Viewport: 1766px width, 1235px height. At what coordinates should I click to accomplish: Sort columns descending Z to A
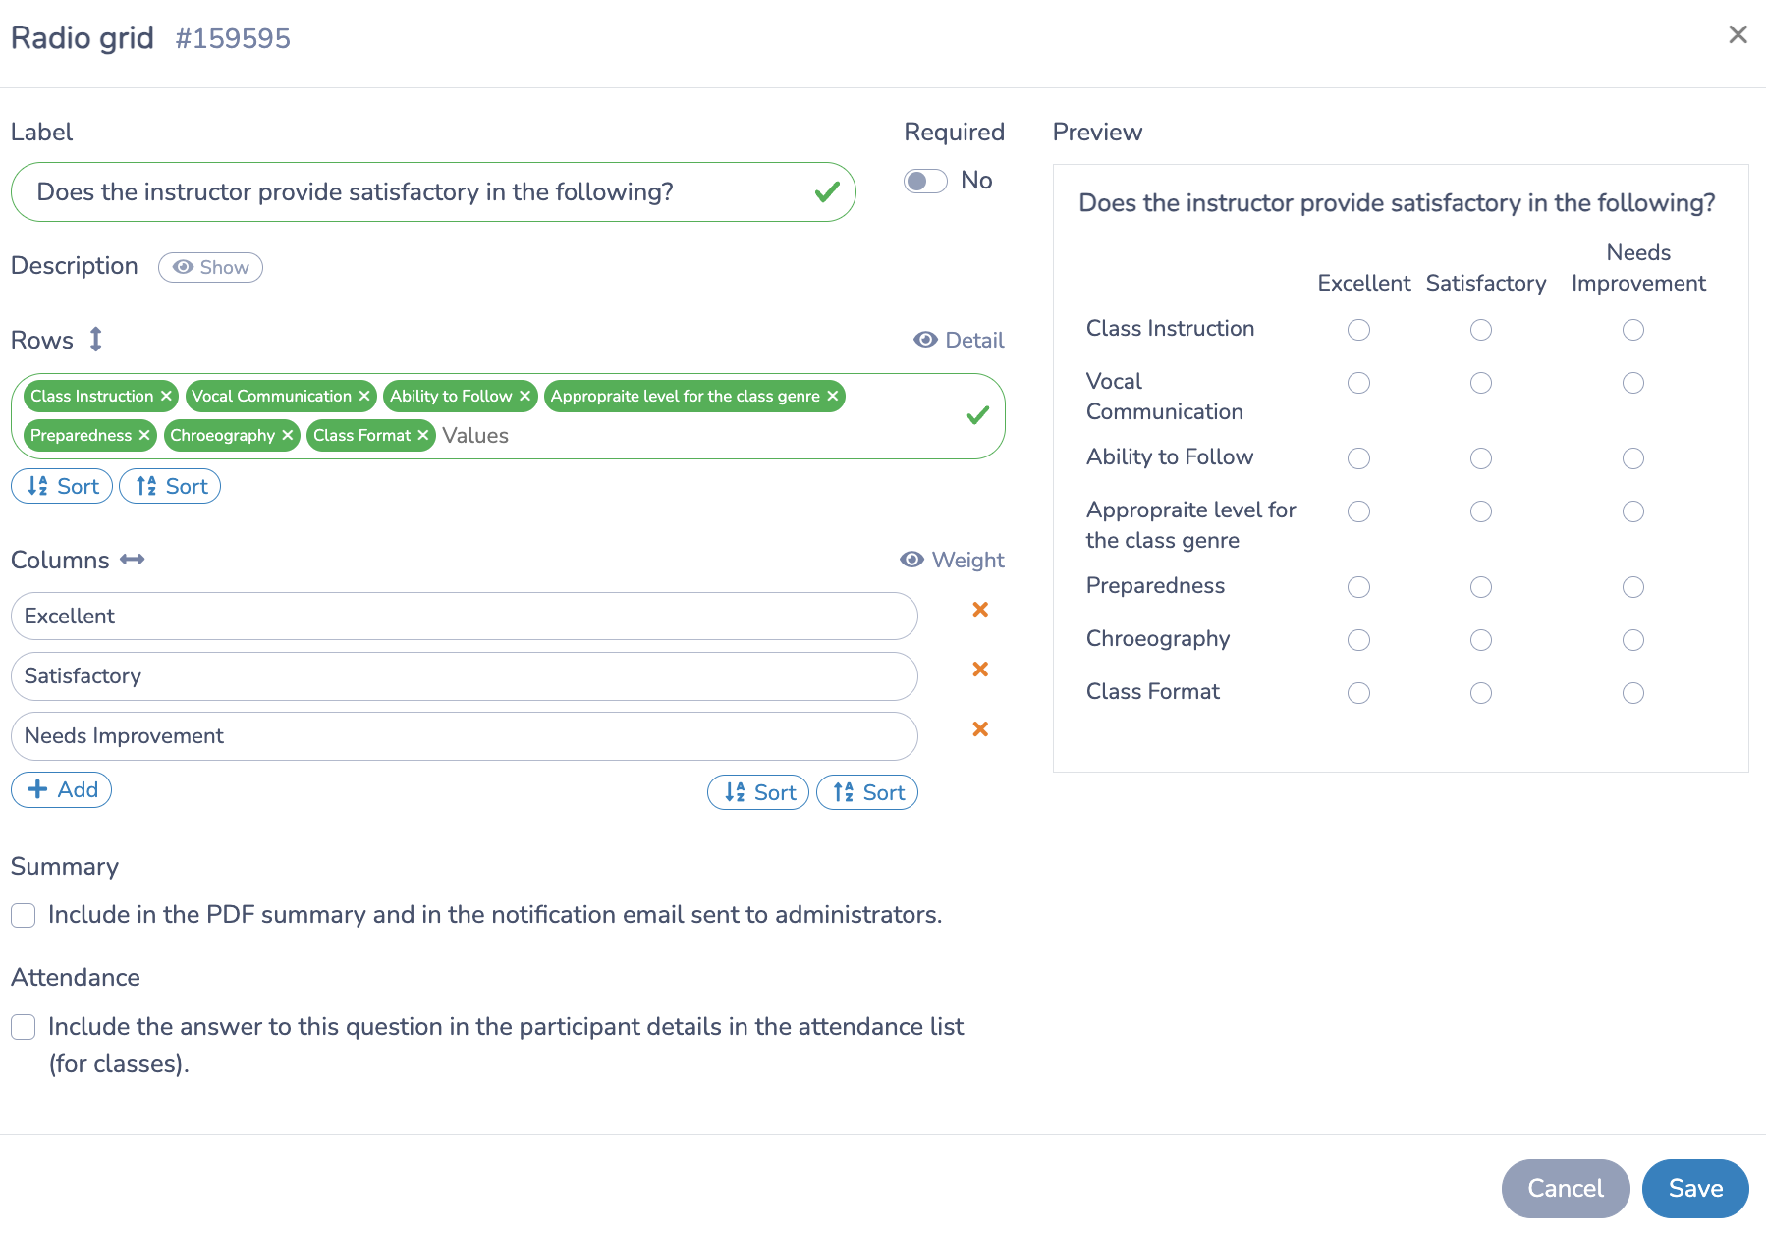pos(867,792)
